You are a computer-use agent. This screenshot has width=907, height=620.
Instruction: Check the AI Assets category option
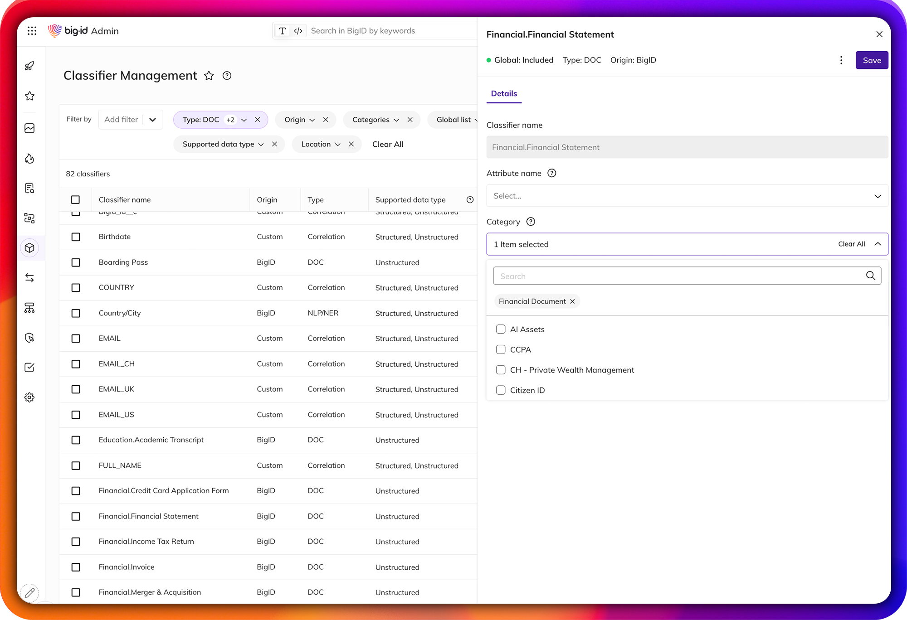pos(501,329)
